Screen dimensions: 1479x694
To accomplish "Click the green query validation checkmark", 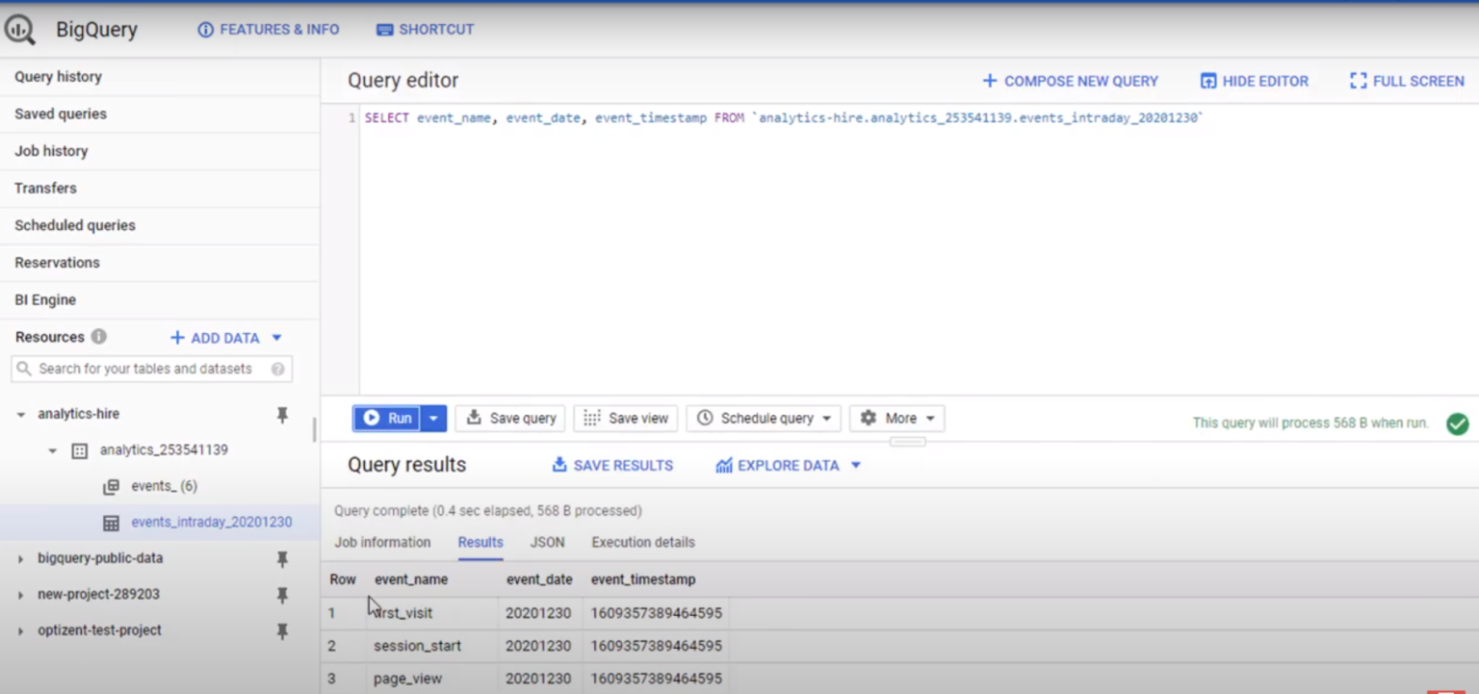I will (x=1457, y=424).
